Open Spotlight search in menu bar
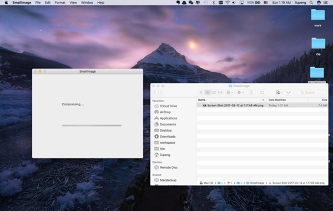Screen dimensions: 333x211 311,3
